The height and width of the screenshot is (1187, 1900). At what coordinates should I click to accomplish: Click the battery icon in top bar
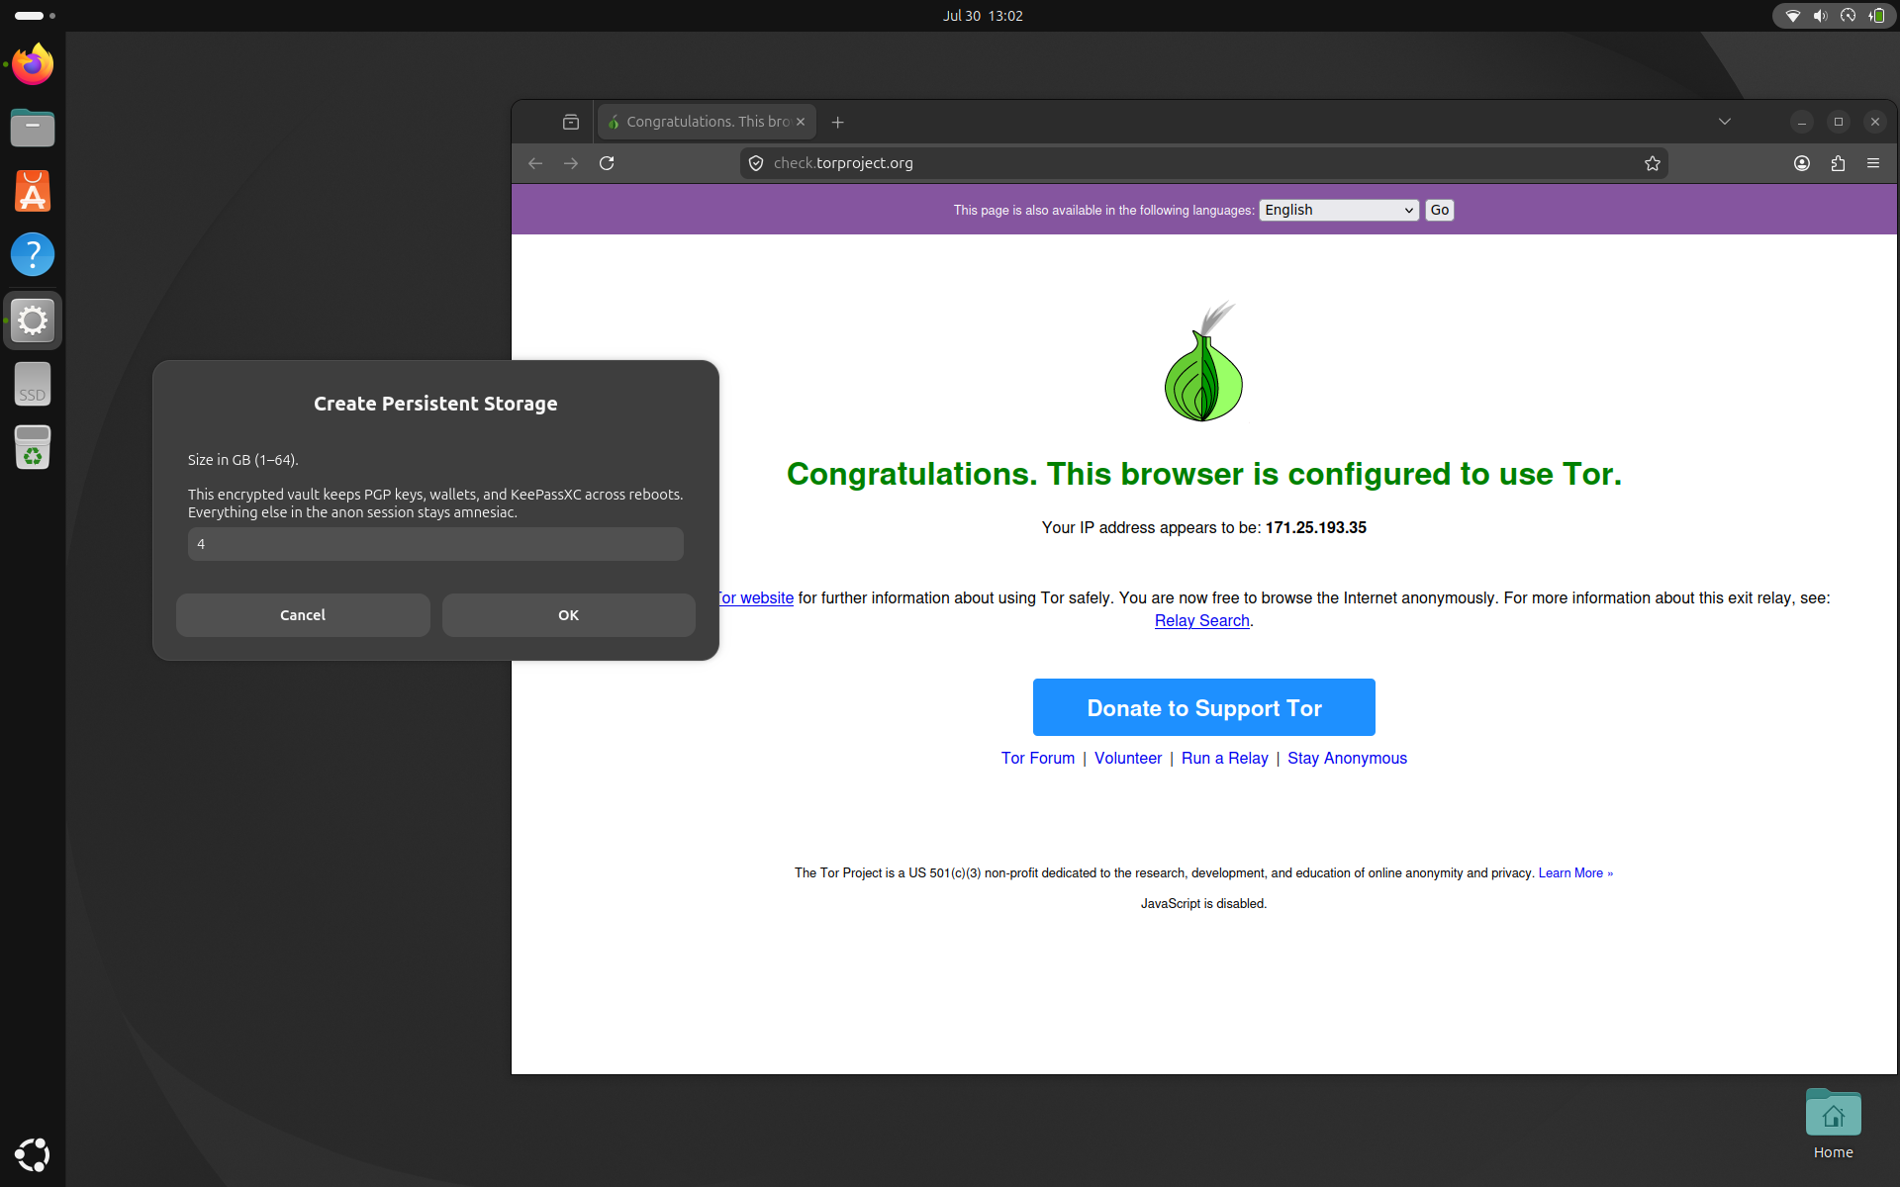pyautogui.click(x=1876, y=16)
